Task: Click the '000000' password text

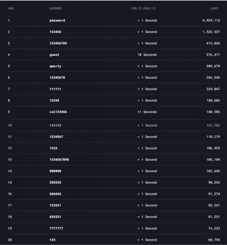Action: coord(55,171)
